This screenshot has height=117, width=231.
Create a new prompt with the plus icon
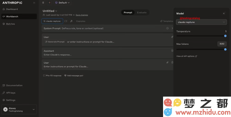(x=50, y=3)
